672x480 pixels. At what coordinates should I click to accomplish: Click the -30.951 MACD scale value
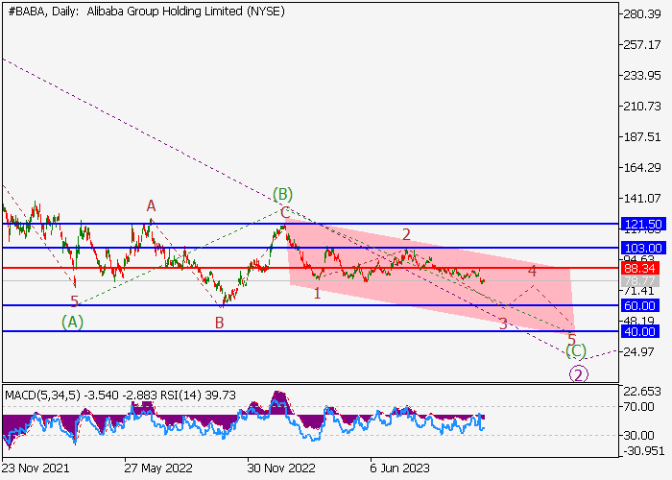tap(643, 451)
